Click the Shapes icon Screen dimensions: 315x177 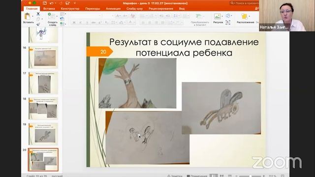tap(227, 16)
